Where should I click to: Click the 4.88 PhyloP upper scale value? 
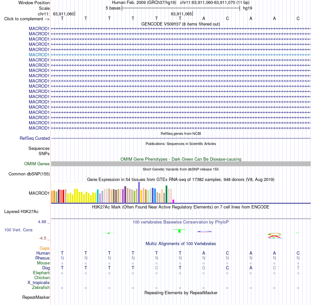pyautogui.click(x=42, y=222)
